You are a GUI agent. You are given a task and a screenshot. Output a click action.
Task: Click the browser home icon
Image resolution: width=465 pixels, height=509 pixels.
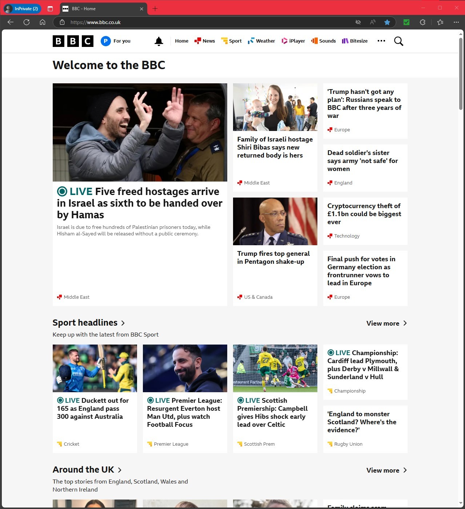pos(43,22)
